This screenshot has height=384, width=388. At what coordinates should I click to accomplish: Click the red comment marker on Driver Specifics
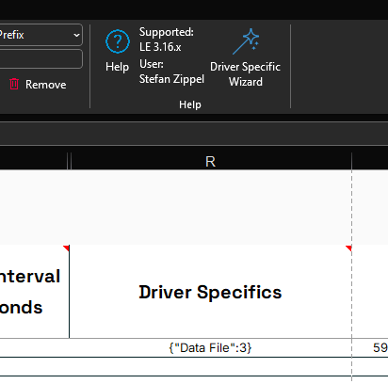point(348,248)
